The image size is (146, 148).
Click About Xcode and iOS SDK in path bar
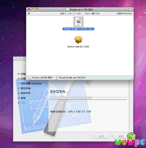pyautogui.click(x=71, y=78)
